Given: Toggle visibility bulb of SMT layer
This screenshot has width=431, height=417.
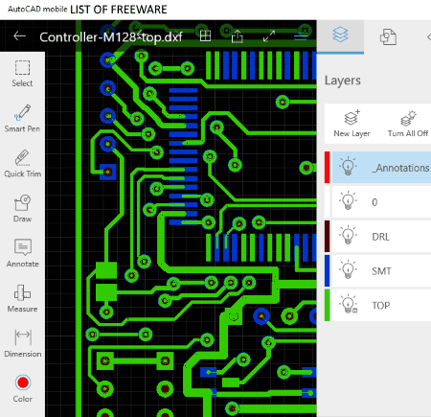Looking at the screenshot, I should tap(348, 270).
